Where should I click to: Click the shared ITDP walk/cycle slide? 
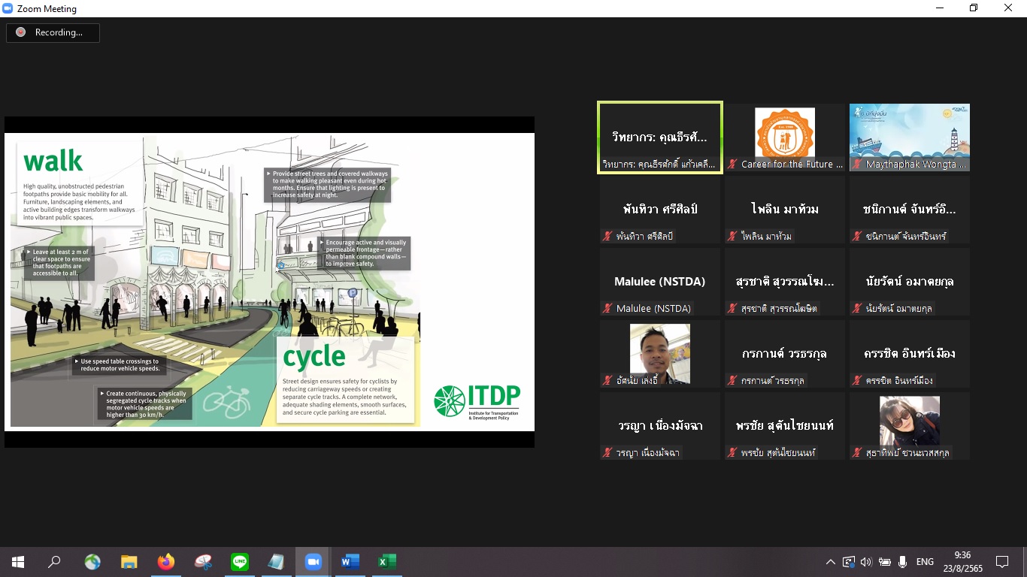269,281
